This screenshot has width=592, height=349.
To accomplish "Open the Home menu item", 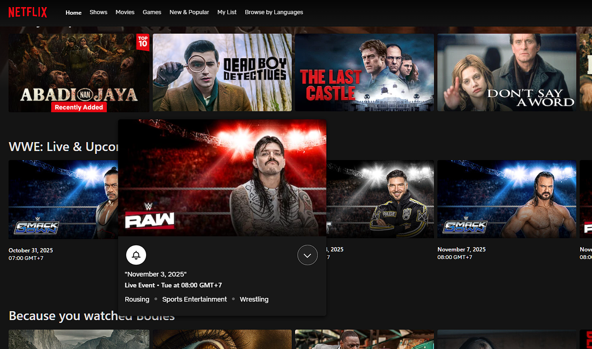I will coord(74,12).
